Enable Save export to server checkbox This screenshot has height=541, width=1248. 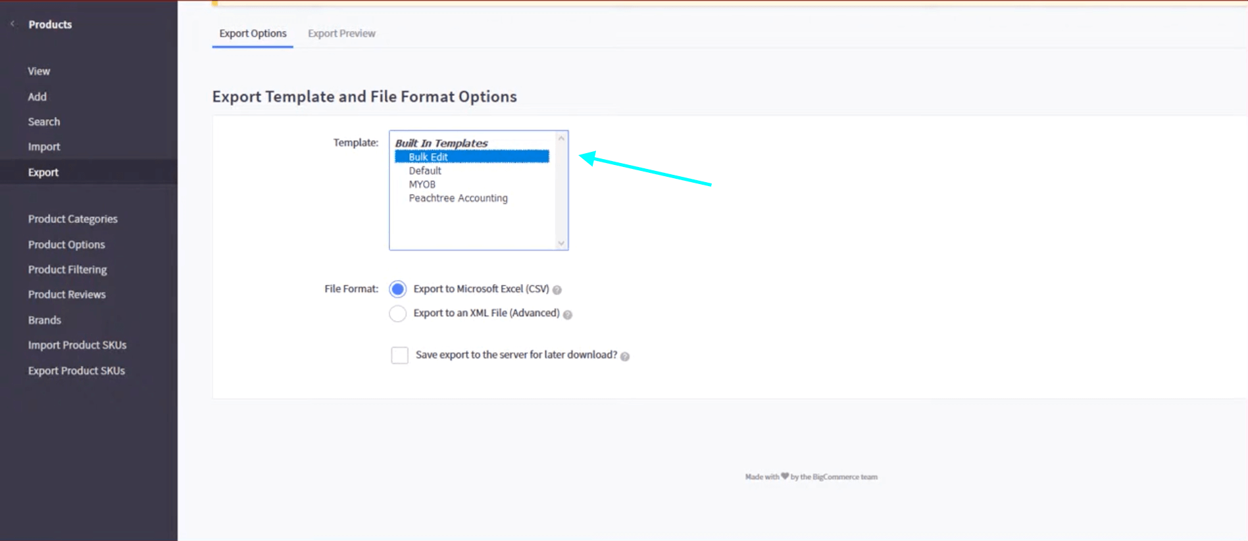coord(399,356)
